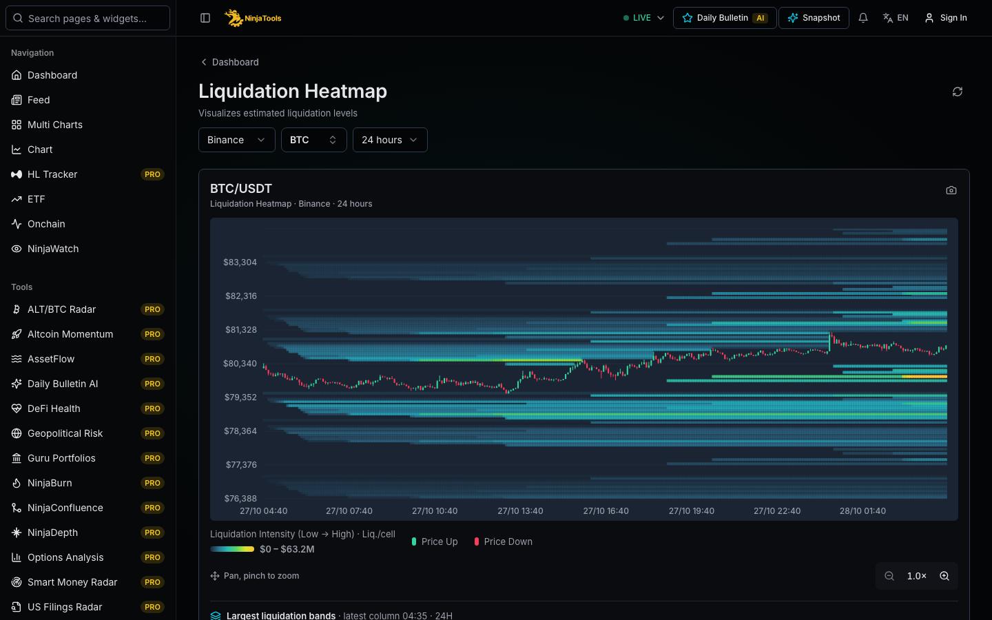Image resolution: width=992 pixels, height=620 pixels.
Task: Click the Dashboard house icon in sidebar
Action: point(17,75)
